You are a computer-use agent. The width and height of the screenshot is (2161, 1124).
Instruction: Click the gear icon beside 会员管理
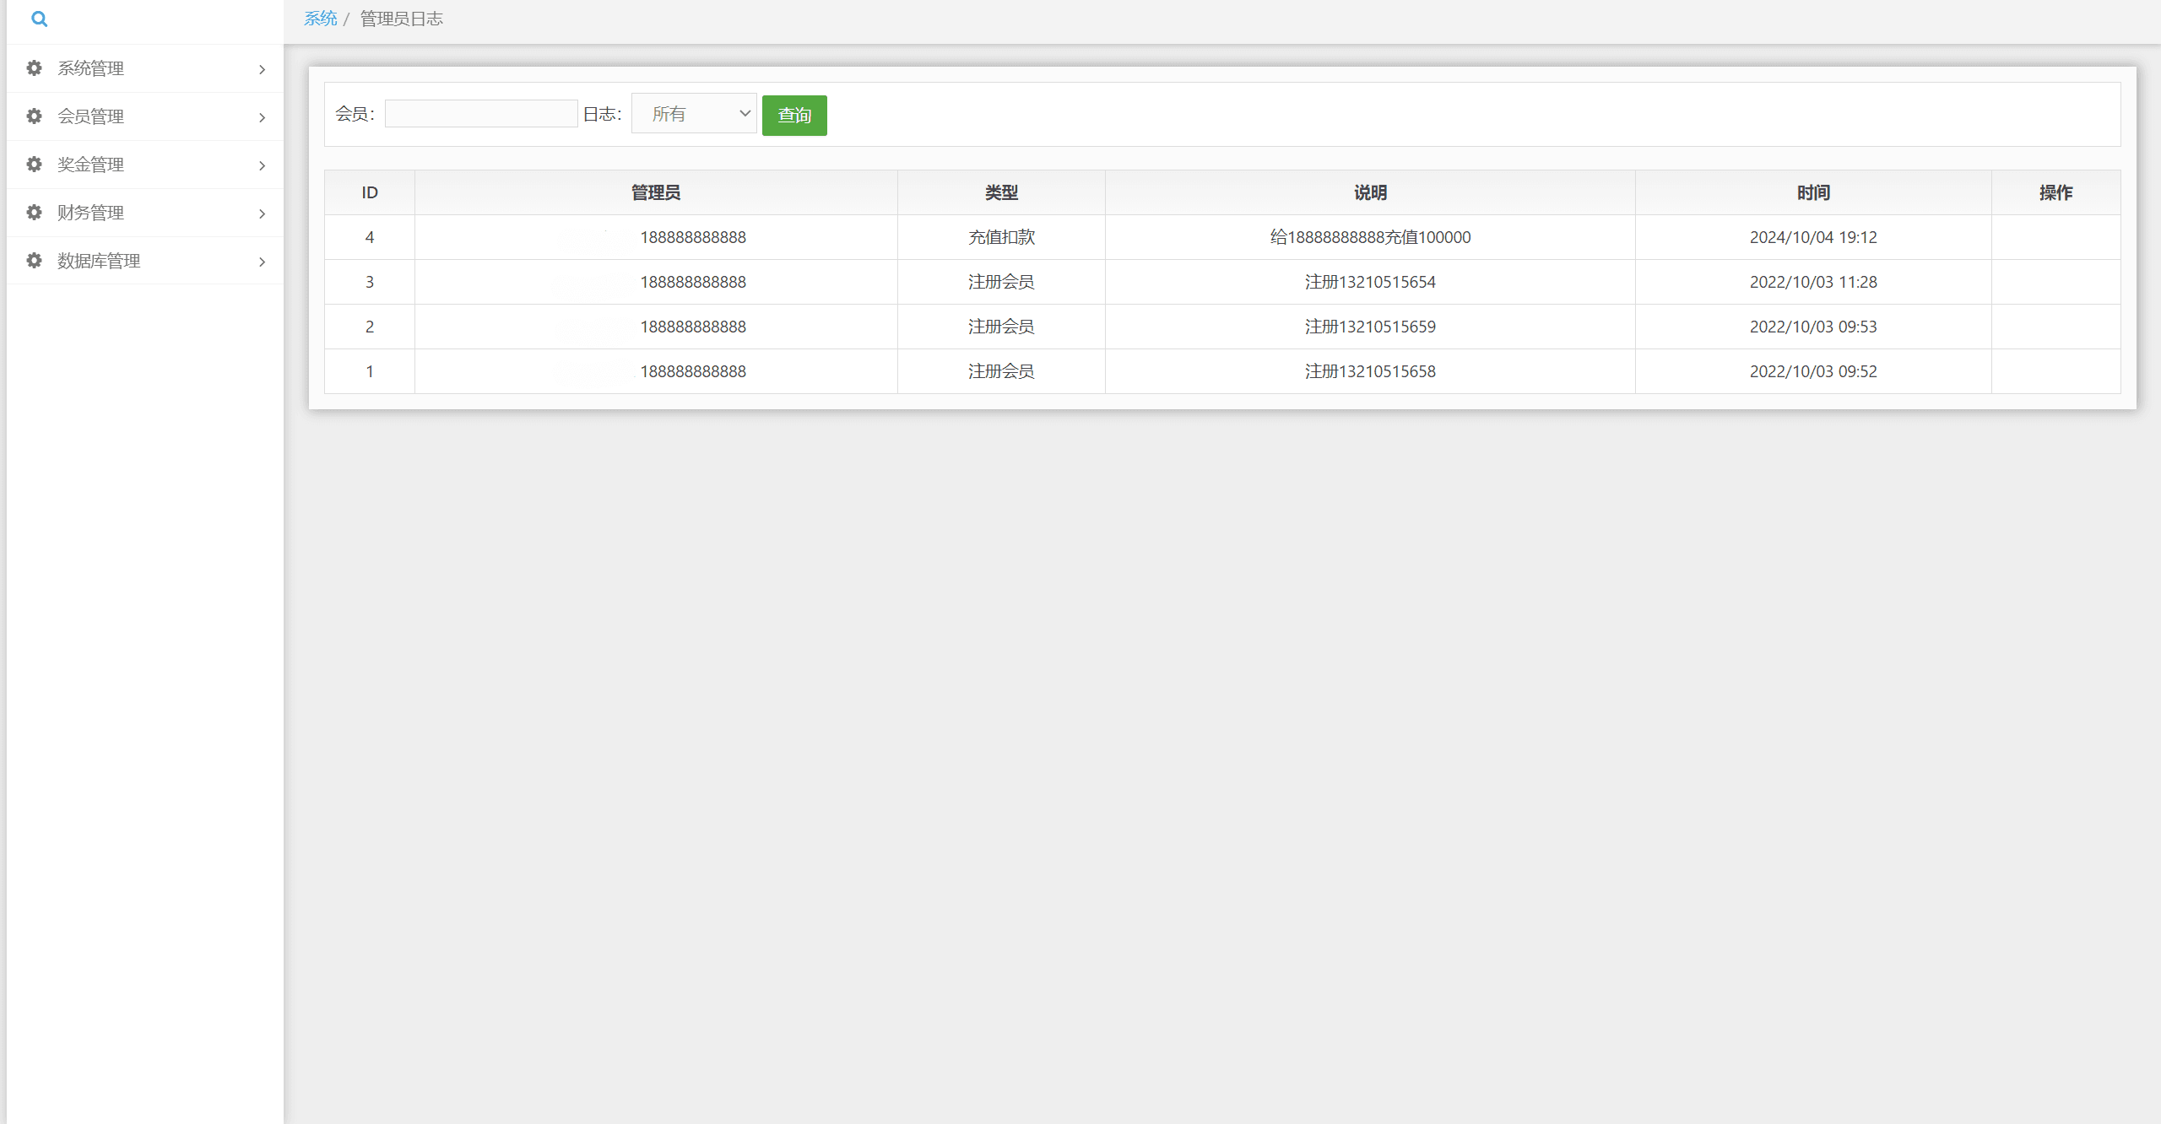[34, 116]
